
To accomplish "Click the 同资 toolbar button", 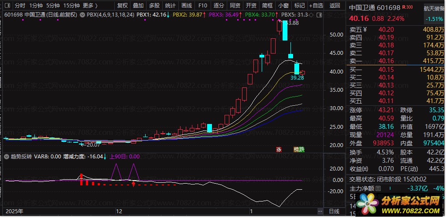I will [235, 5].
